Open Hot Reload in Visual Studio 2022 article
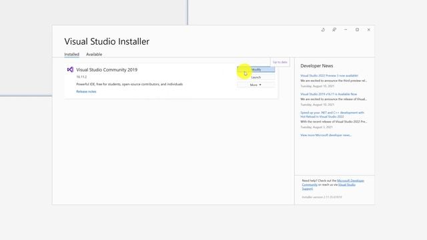 coord(332,115)
